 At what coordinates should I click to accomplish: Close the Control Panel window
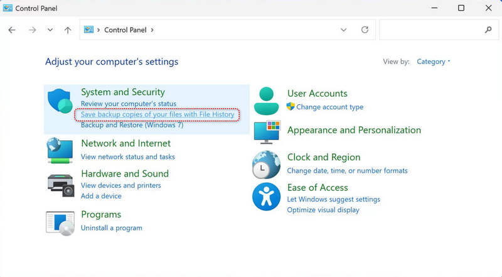(x=488, y=8)
